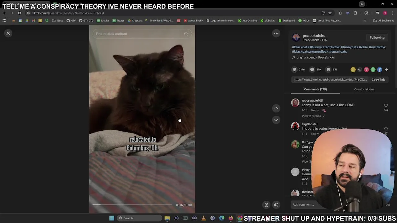Reply to robertnagle705's comment
Screen dimensions: 397x223
tap(315, 110)
